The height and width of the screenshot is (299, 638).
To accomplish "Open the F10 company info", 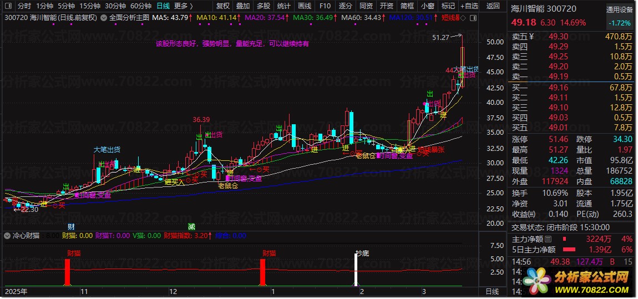I will point(325,6).
